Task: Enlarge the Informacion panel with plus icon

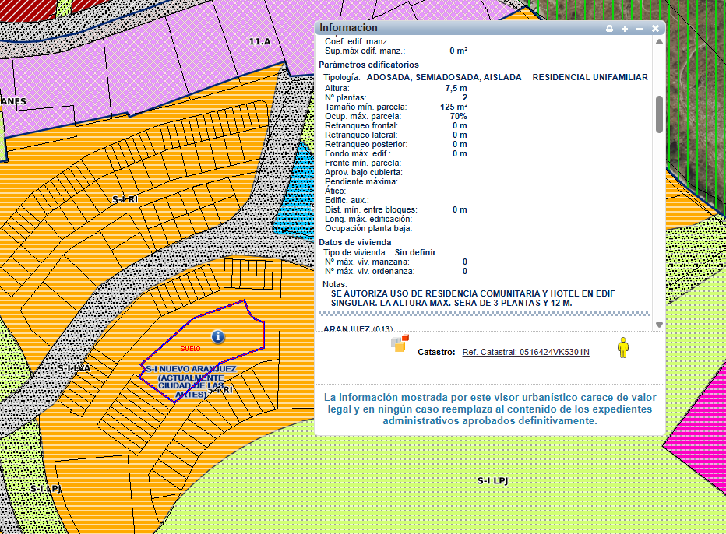Action: coord(625,29)
